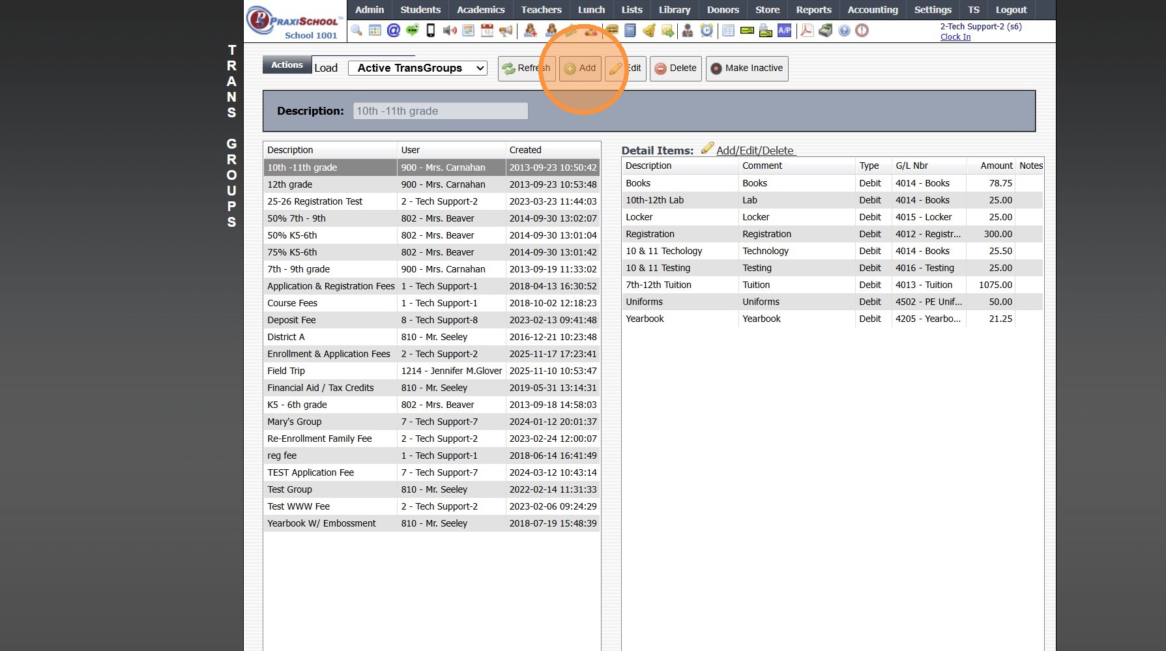
Task: Click the Description text field
Action: click(440, 111)
